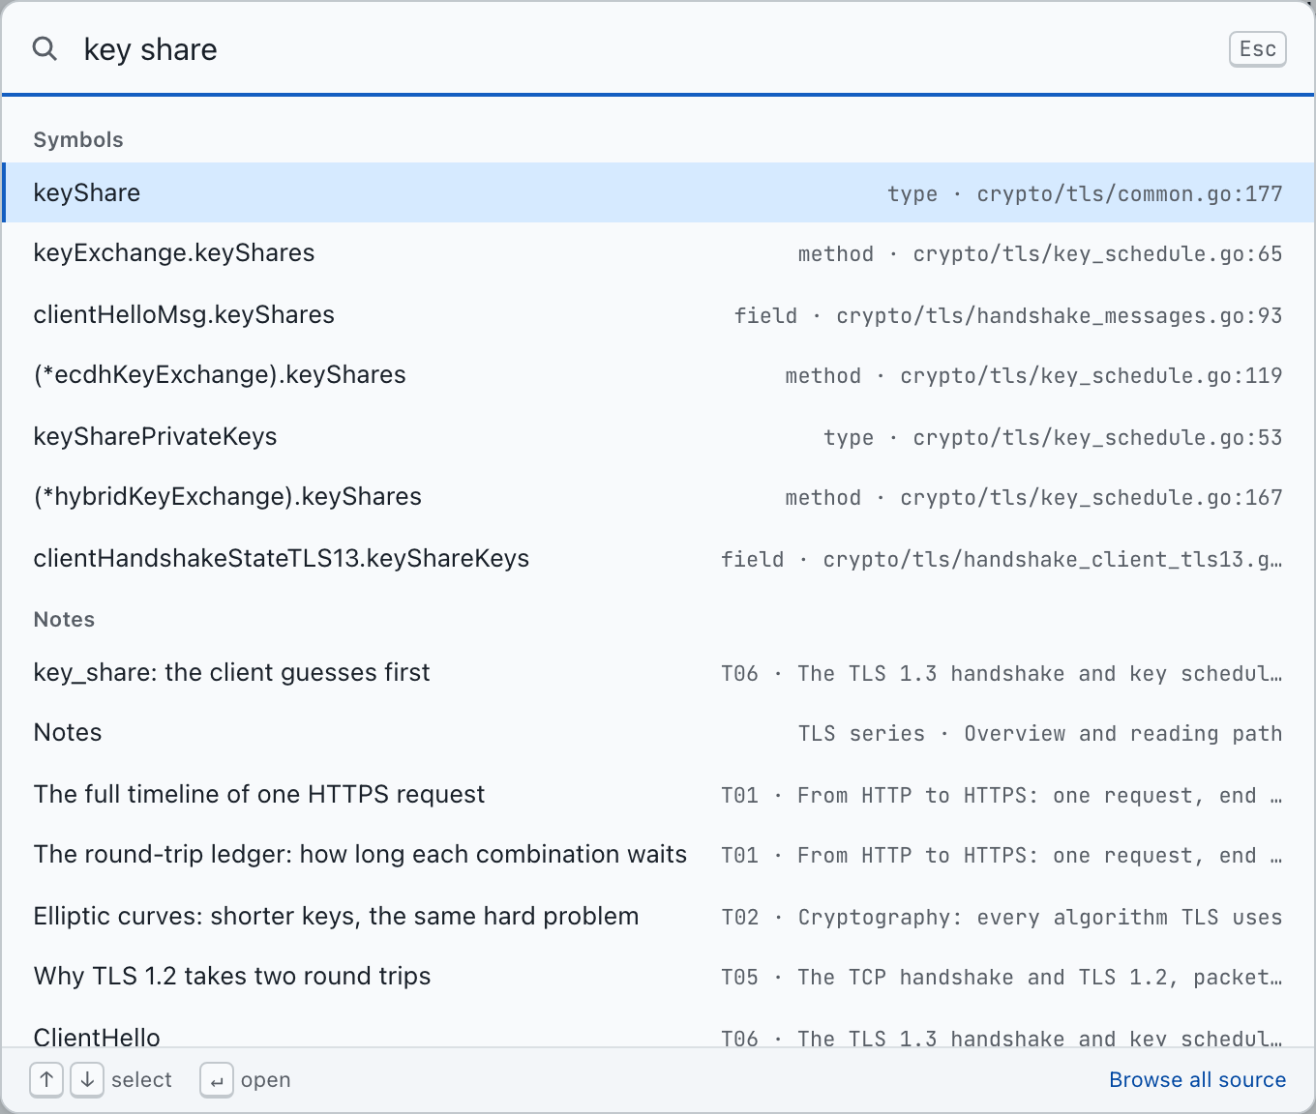Click the search magnifier icon
This screenshot has width=1316, height=1114.
[45, 48]
